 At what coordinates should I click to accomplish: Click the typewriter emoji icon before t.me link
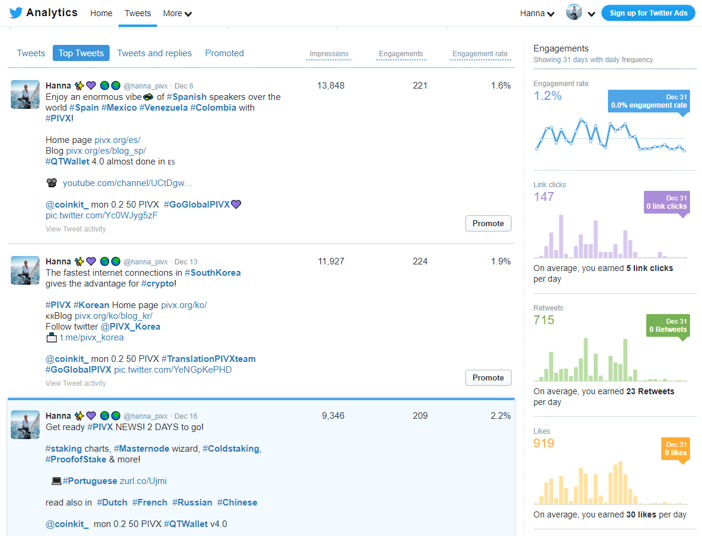52,337
